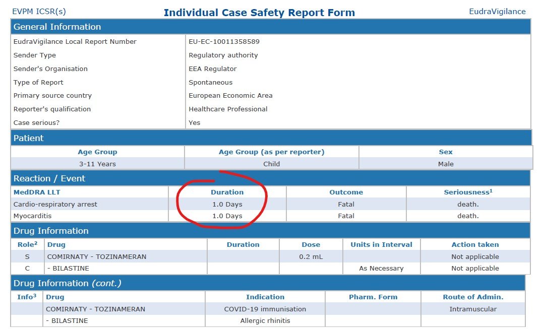
Task: Select the General Information section header
Action: click(57, 27)
